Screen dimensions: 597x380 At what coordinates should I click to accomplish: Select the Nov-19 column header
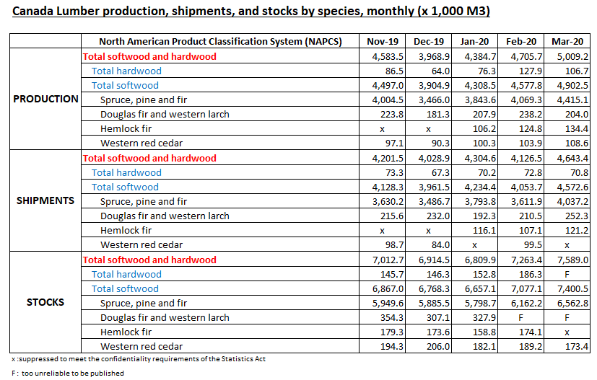pos(382,41)
